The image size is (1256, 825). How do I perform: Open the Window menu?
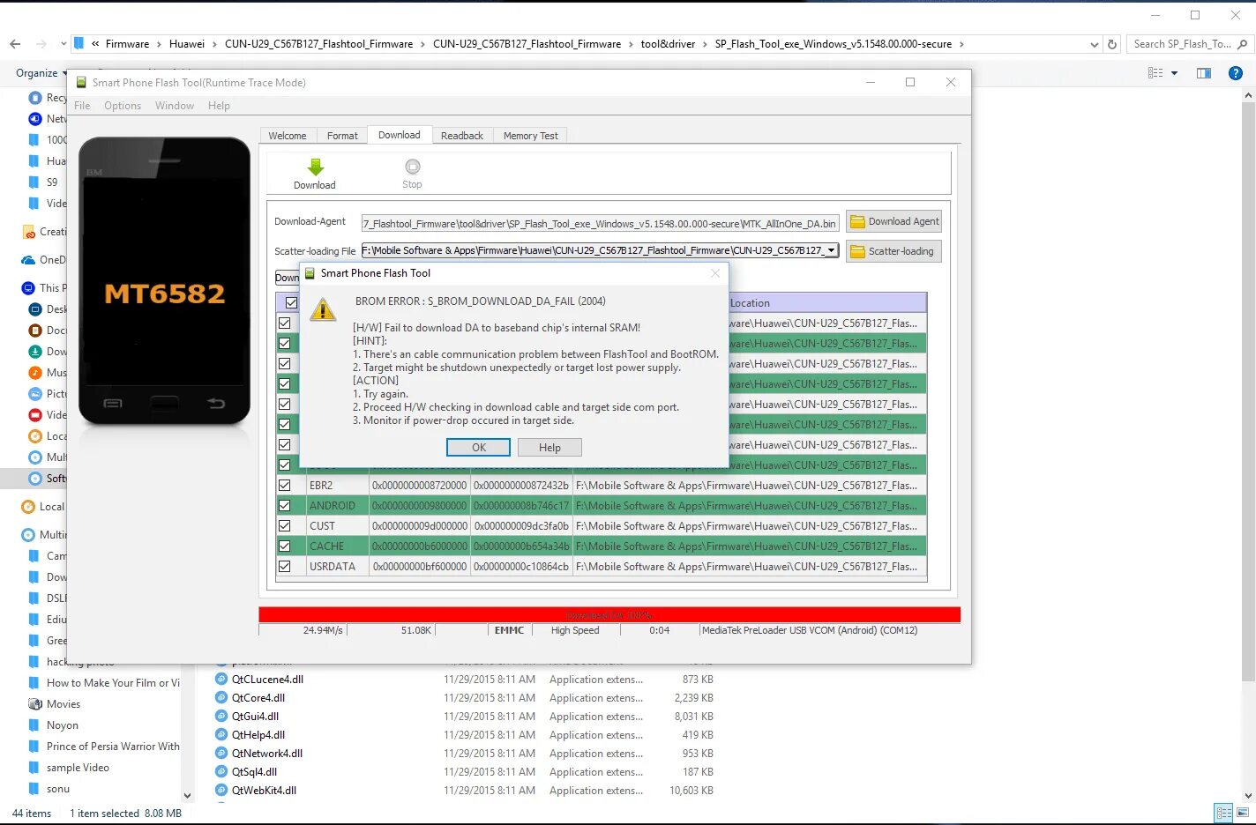click(x=175, y=106)
